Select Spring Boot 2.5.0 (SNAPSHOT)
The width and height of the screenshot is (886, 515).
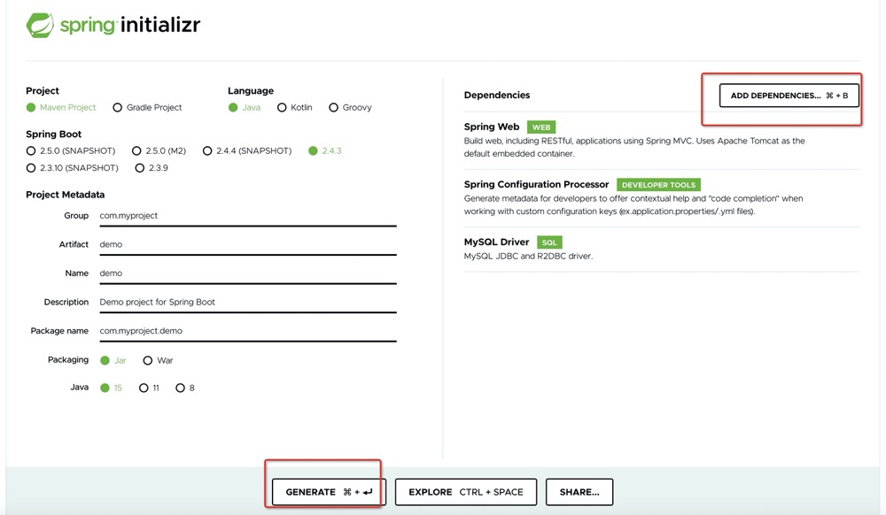click(31, 150)
